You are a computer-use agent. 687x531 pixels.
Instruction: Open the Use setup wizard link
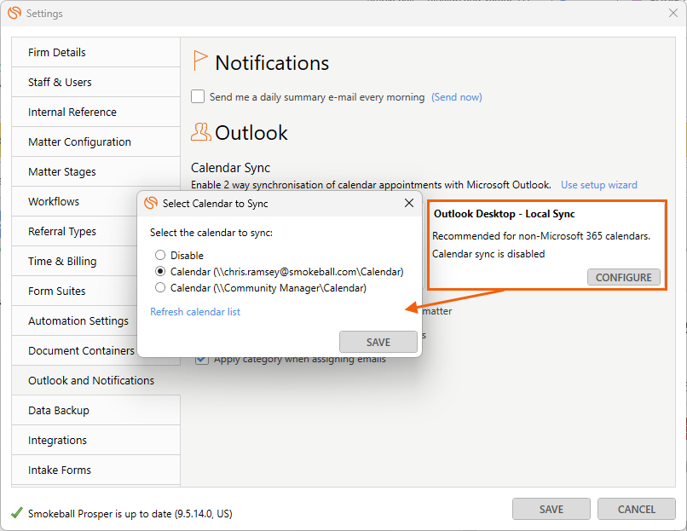tap(599, 184)
